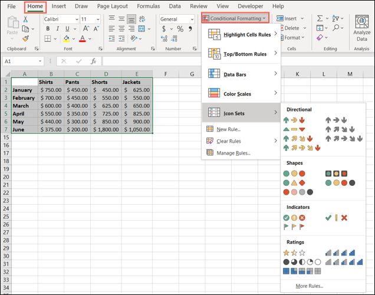375x295 pixels.
Task: Toggle Middle Align vertical alignment
Action: (x=121, y=19)
